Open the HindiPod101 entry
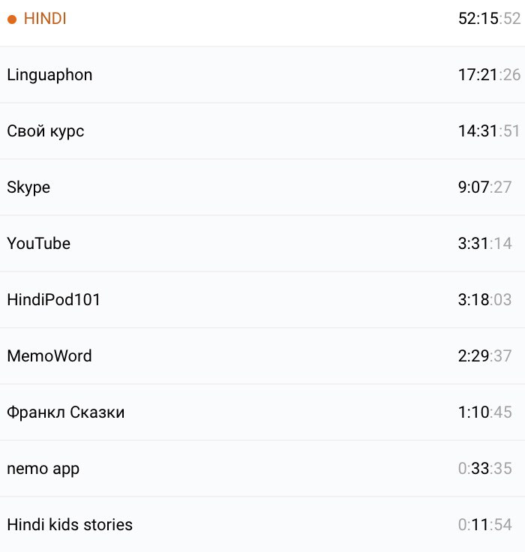 [x=53, y=300]
